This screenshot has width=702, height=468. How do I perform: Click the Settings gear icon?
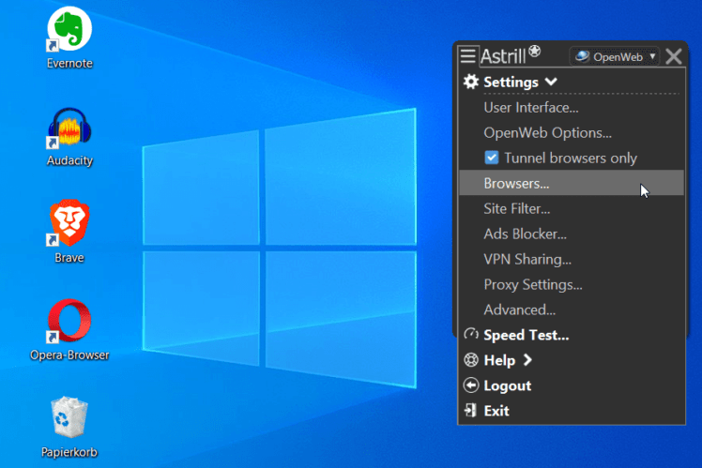click(470, 82)
